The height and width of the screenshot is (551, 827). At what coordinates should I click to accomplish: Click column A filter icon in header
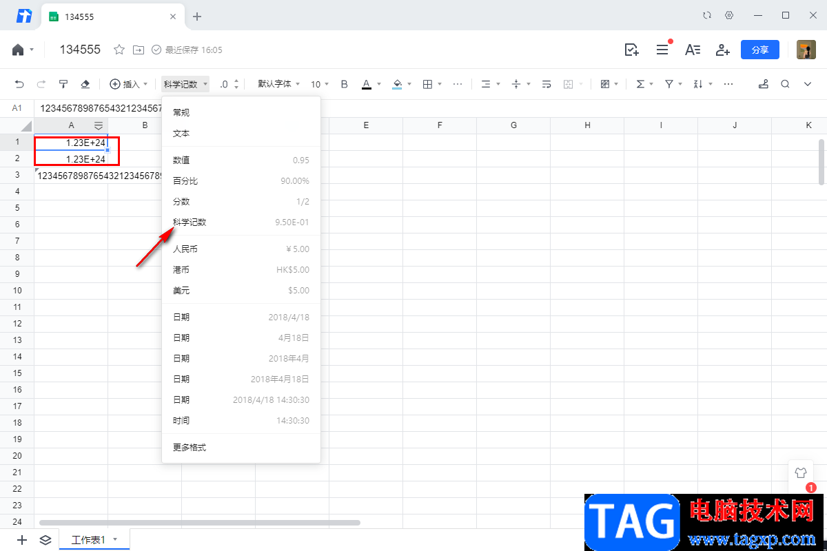(99, 125)
